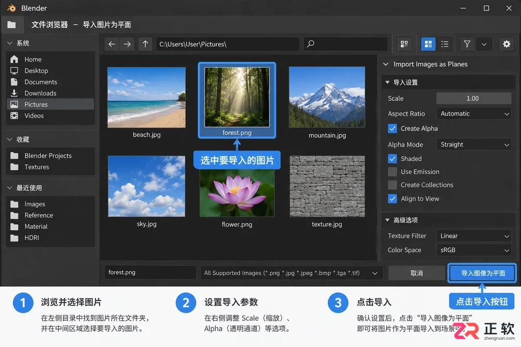Collapse Import Images as Planes panel
521x347 pixels.
click(386, 64)
